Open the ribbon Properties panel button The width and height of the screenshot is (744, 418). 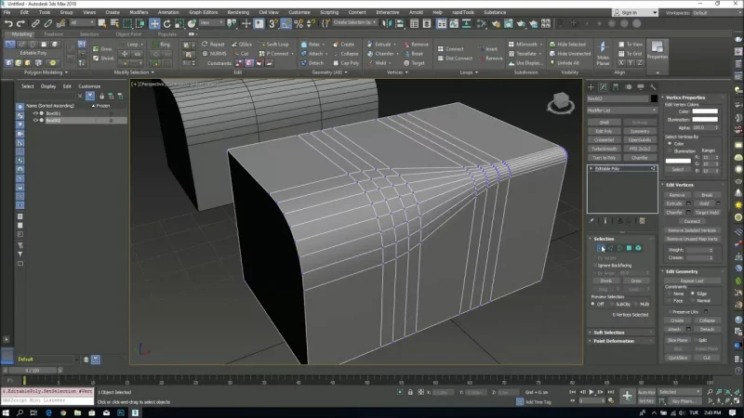658,48
